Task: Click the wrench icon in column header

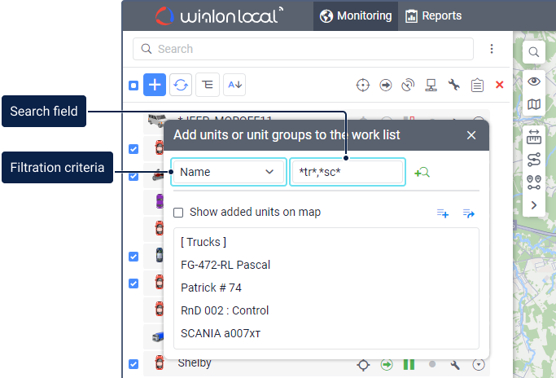Action: pyautogui.click(x=454, y=86)
